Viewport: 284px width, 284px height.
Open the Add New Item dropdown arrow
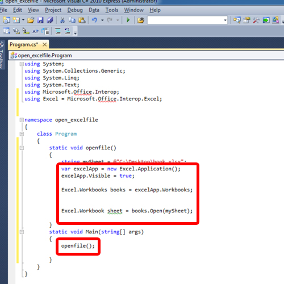point(23,20)
